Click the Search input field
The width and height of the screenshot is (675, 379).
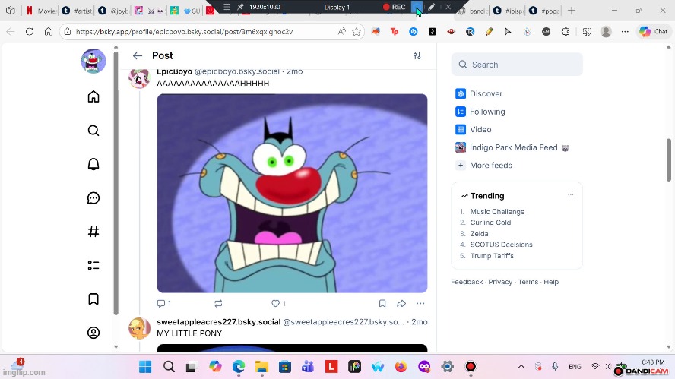point(517,65)
